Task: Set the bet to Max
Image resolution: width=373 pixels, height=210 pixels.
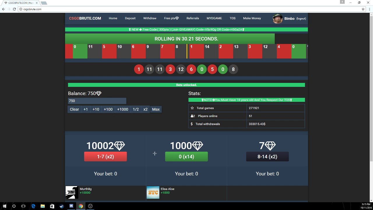Action: click(x=156, y=109)
